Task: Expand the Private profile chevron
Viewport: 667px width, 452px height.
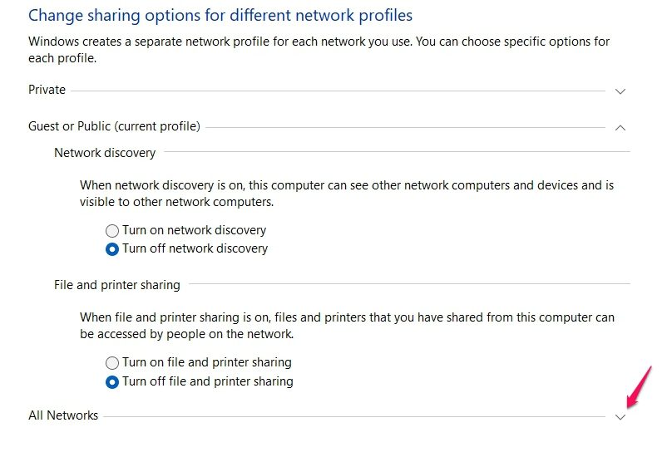Action: pos(620,91)
